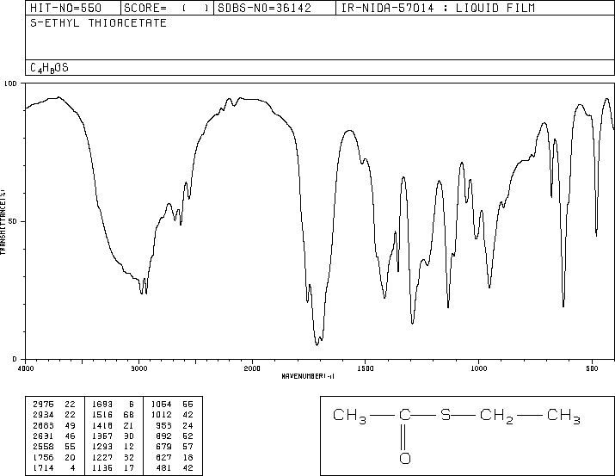Select peak value 1012 in the table

click(x=161, y=415)
